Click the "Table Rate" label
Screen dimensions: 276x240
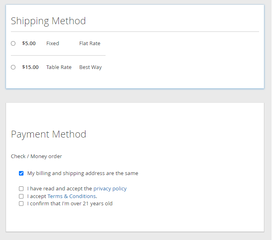point(59,67)
